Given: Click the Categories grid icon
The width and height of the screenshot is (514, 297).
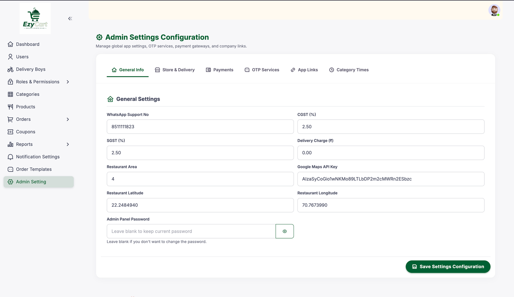Looking at the screenshot, I should [x=10, y=94].
